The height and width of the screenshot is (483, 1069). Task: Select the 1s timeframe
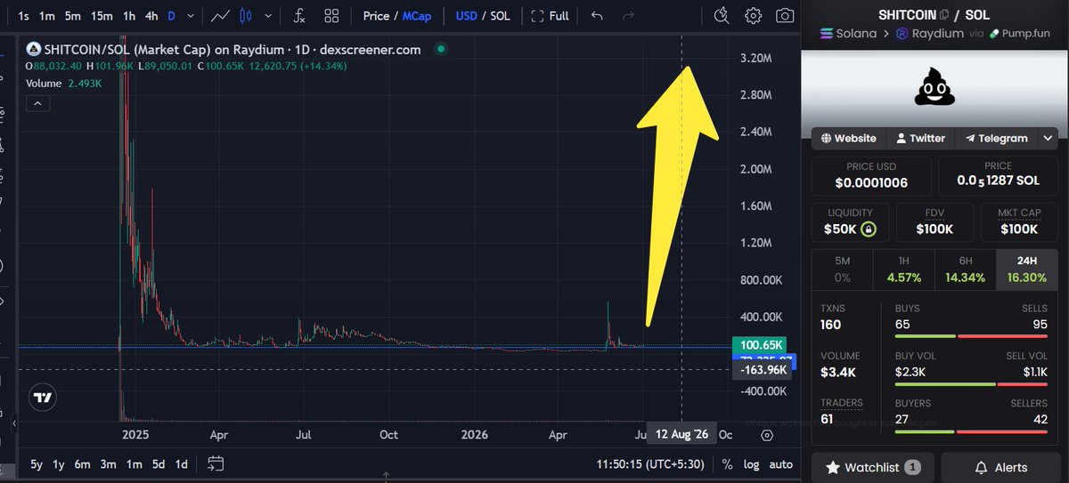coord(23,16)
